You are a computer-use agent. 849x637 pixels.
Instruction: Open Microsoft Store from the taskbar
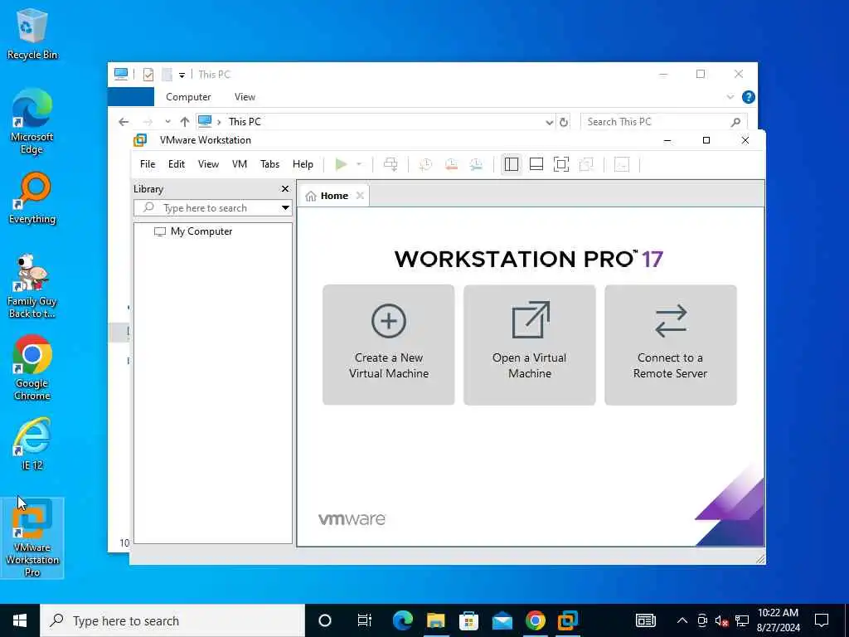tap(468, 620)
